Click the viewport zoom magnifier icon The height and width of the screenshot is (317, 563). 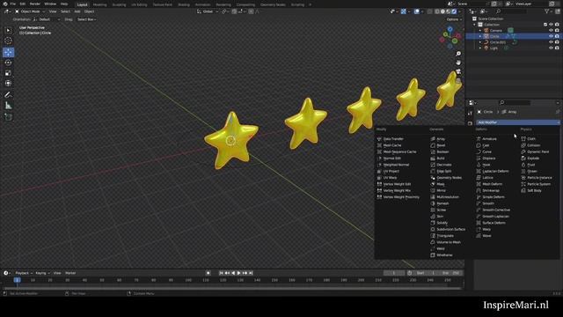[x=458, y=54]
